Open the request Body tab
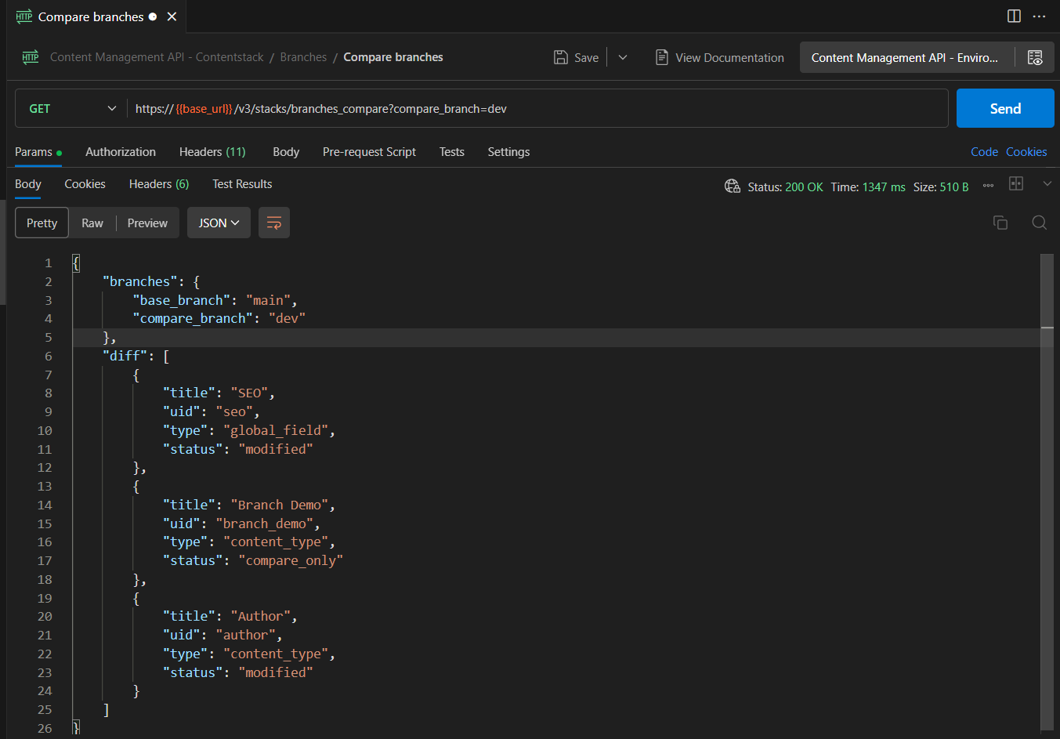Screen dimensions: 1060x739 click(286, 152)
